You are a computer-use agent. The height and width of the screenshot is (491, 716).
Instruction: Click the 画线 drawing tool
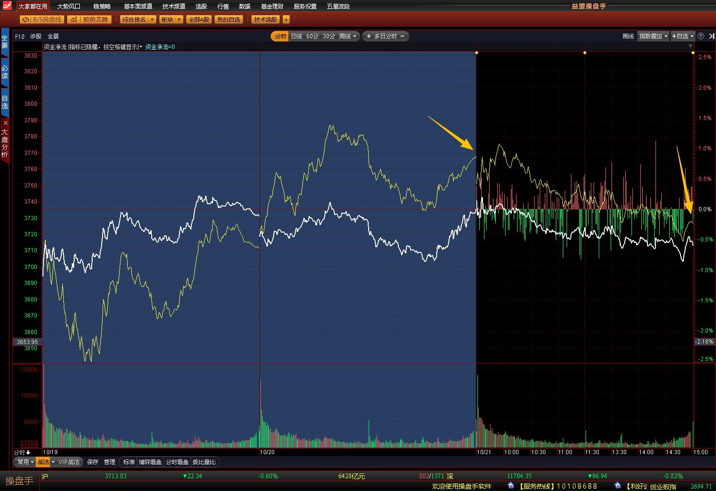pos(628,36)
